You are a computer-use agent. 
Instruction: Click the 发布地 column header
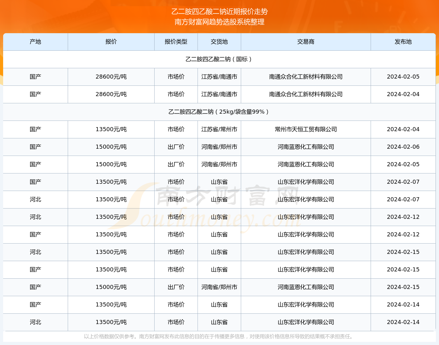(403, 42)
